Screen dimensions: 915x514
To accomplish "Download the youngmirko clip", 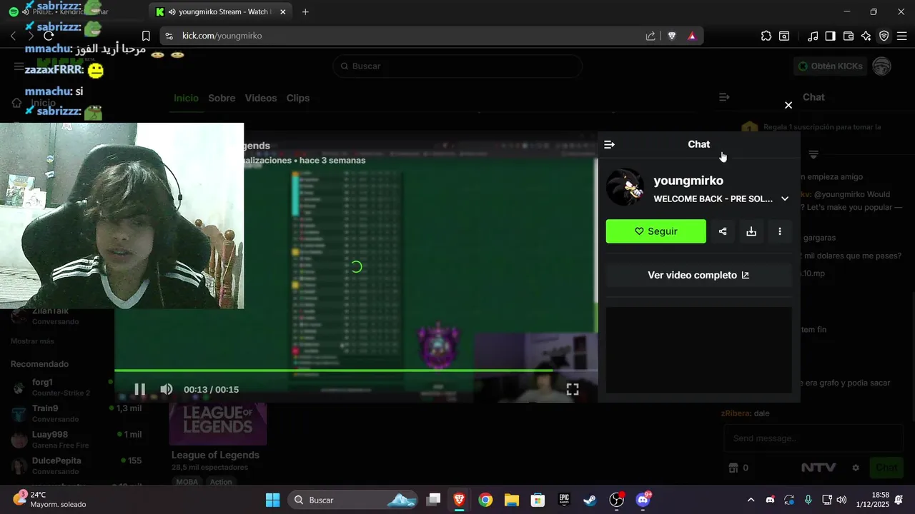I will coord(751,231).
